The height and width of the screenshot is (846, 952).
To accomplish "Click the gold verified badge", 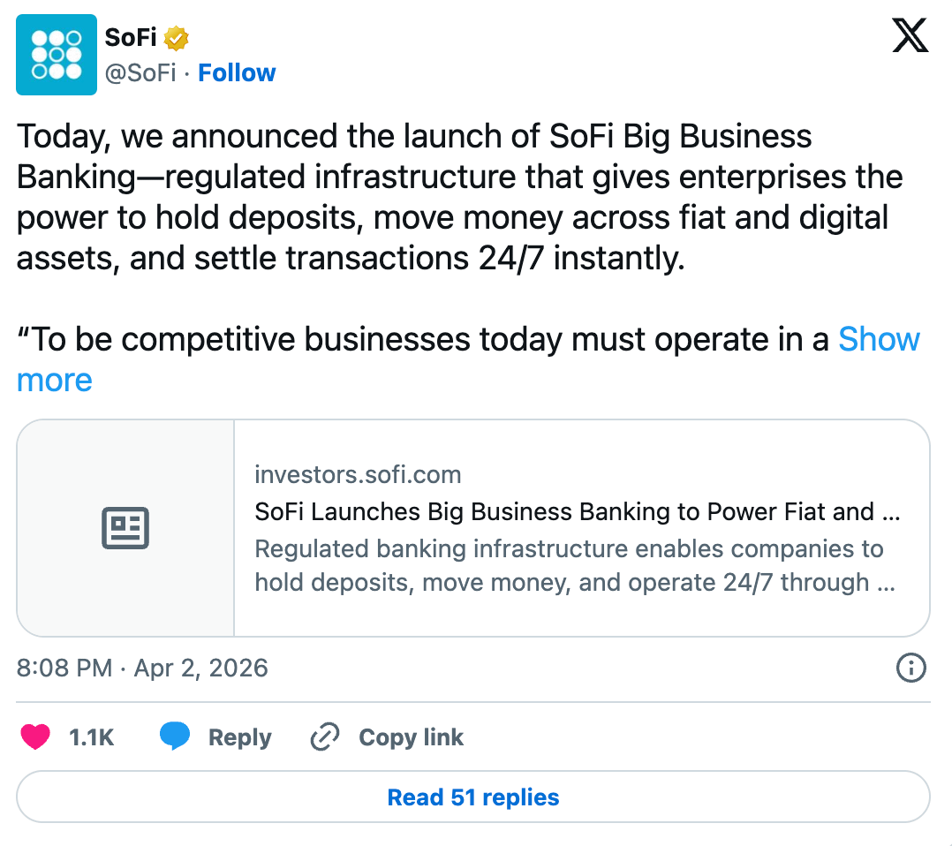I will [x=177, y=38].
